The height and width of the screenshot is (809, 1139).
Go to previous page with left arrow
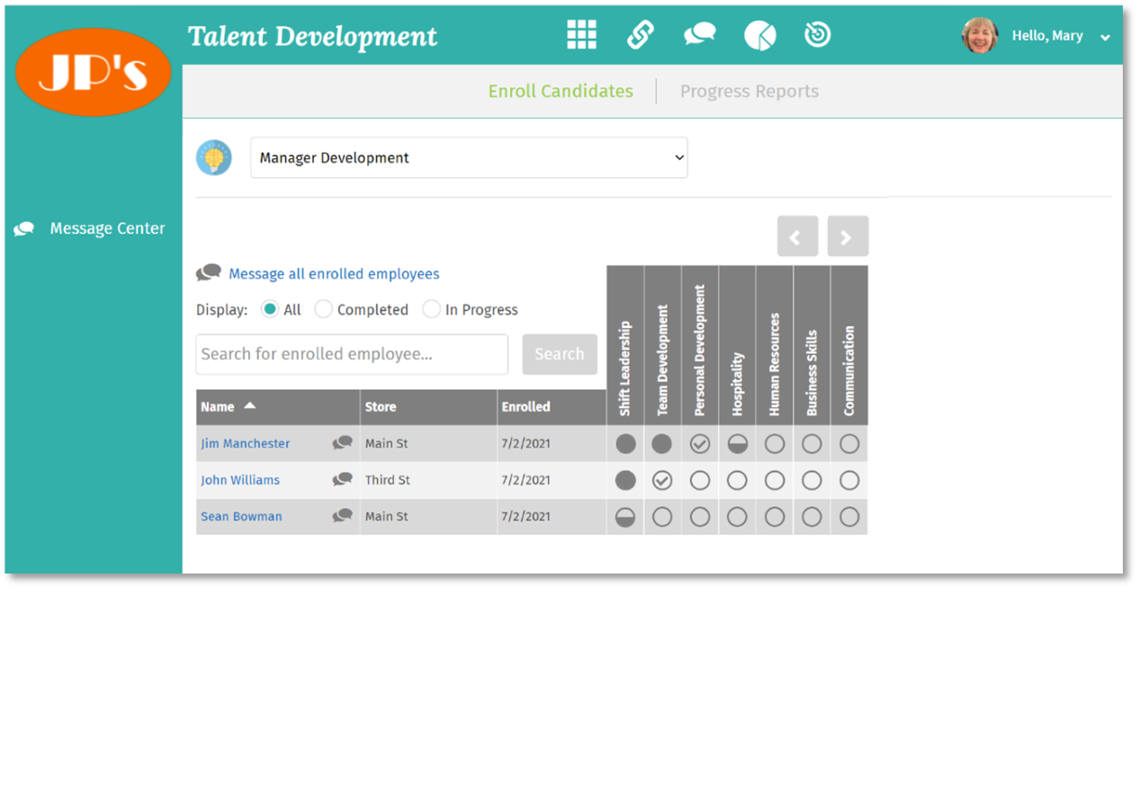tap(798, 236)
